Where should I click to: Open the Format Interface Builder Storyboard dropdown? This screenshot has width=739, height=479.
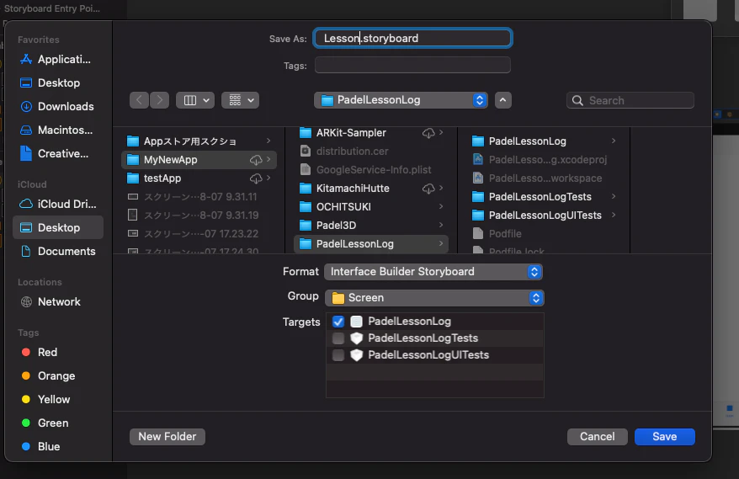click(x=433, y=272)
